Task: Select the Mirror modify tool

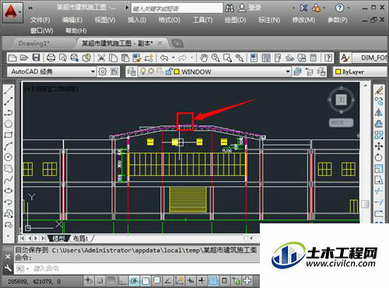Action: [379, 113]
